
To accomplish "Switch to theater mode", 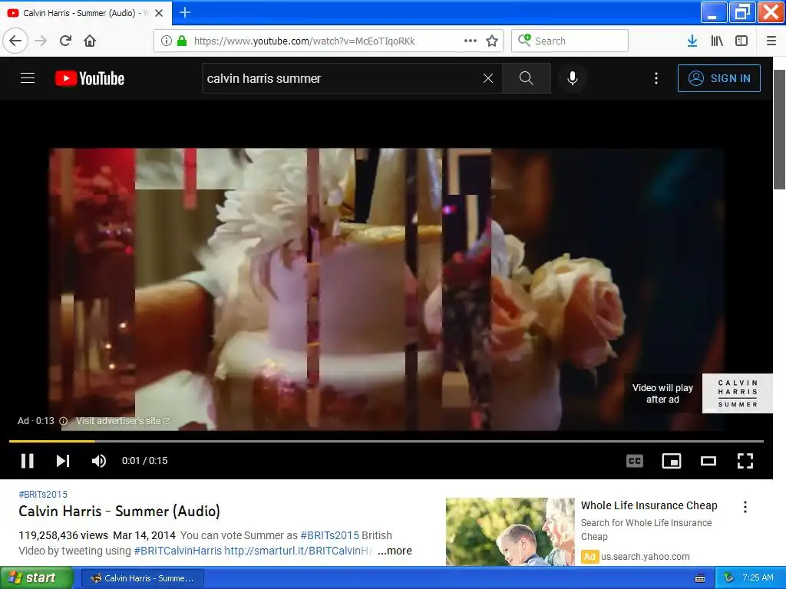I will click(708, 461).
